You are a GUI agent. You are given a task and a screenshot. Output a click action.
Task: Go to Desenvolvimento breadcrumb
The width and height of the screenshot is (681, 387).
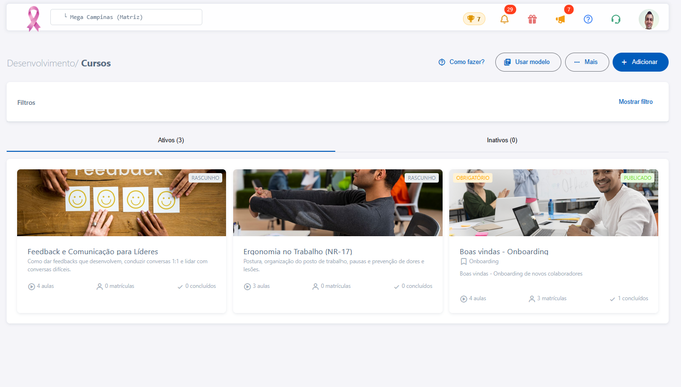click(x=41, y=63)
